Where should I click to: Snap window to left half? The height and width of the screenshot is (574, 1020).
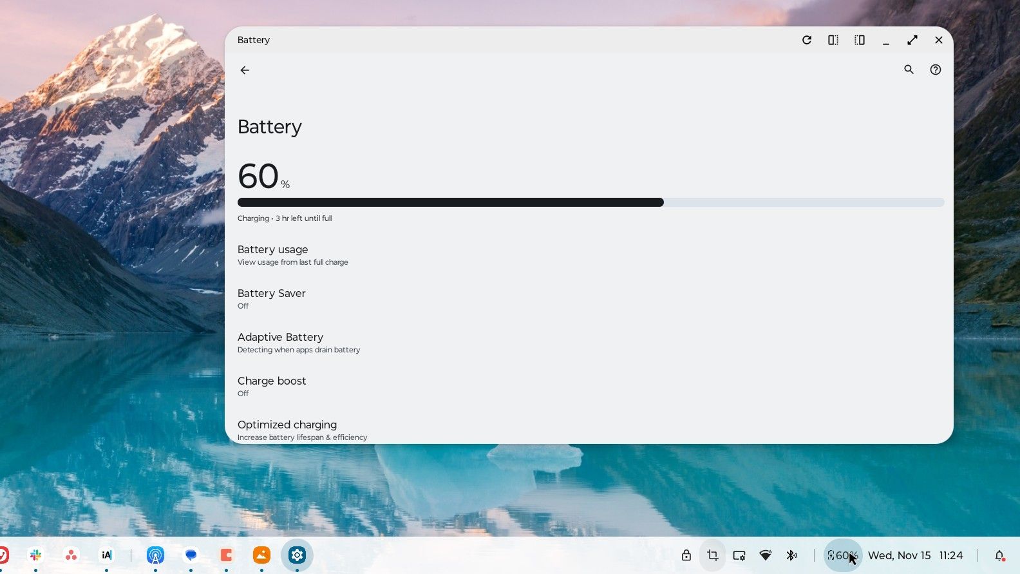tap(833, 40)
